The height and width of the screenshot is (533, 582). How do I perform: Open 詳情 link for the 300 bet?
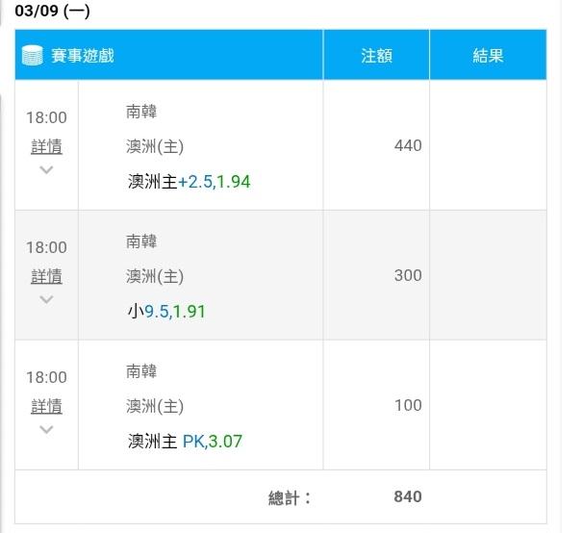pyautogui.click(x=46, y=277)
